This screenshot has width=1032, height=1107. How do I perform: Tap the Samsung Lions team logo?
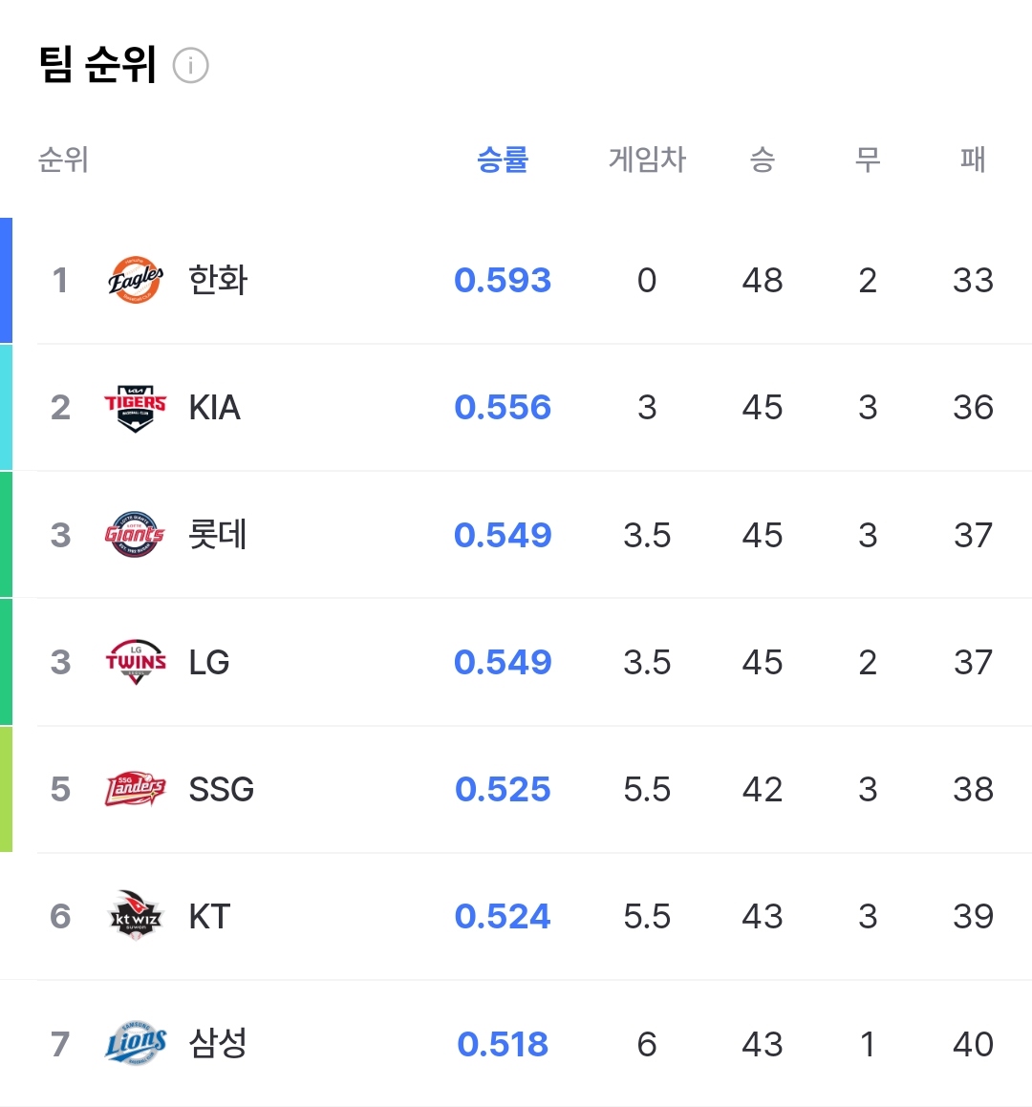tap(136, 1043)
